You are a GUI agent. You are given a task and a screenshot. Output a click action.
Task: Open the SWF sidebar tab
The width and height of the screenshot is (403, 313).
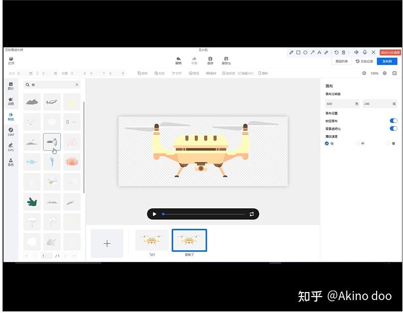coord(11,132)
